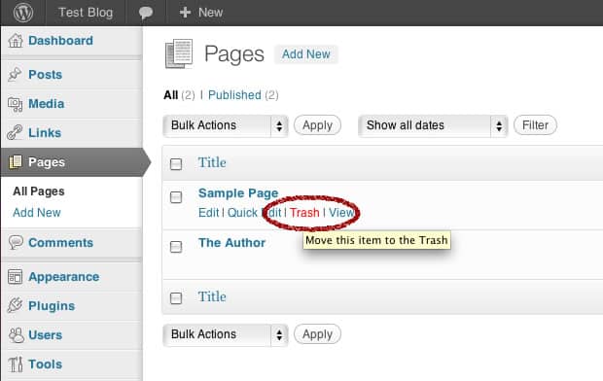Click the Plugins plug icon

pyautogui.click(x=15, y=305)
